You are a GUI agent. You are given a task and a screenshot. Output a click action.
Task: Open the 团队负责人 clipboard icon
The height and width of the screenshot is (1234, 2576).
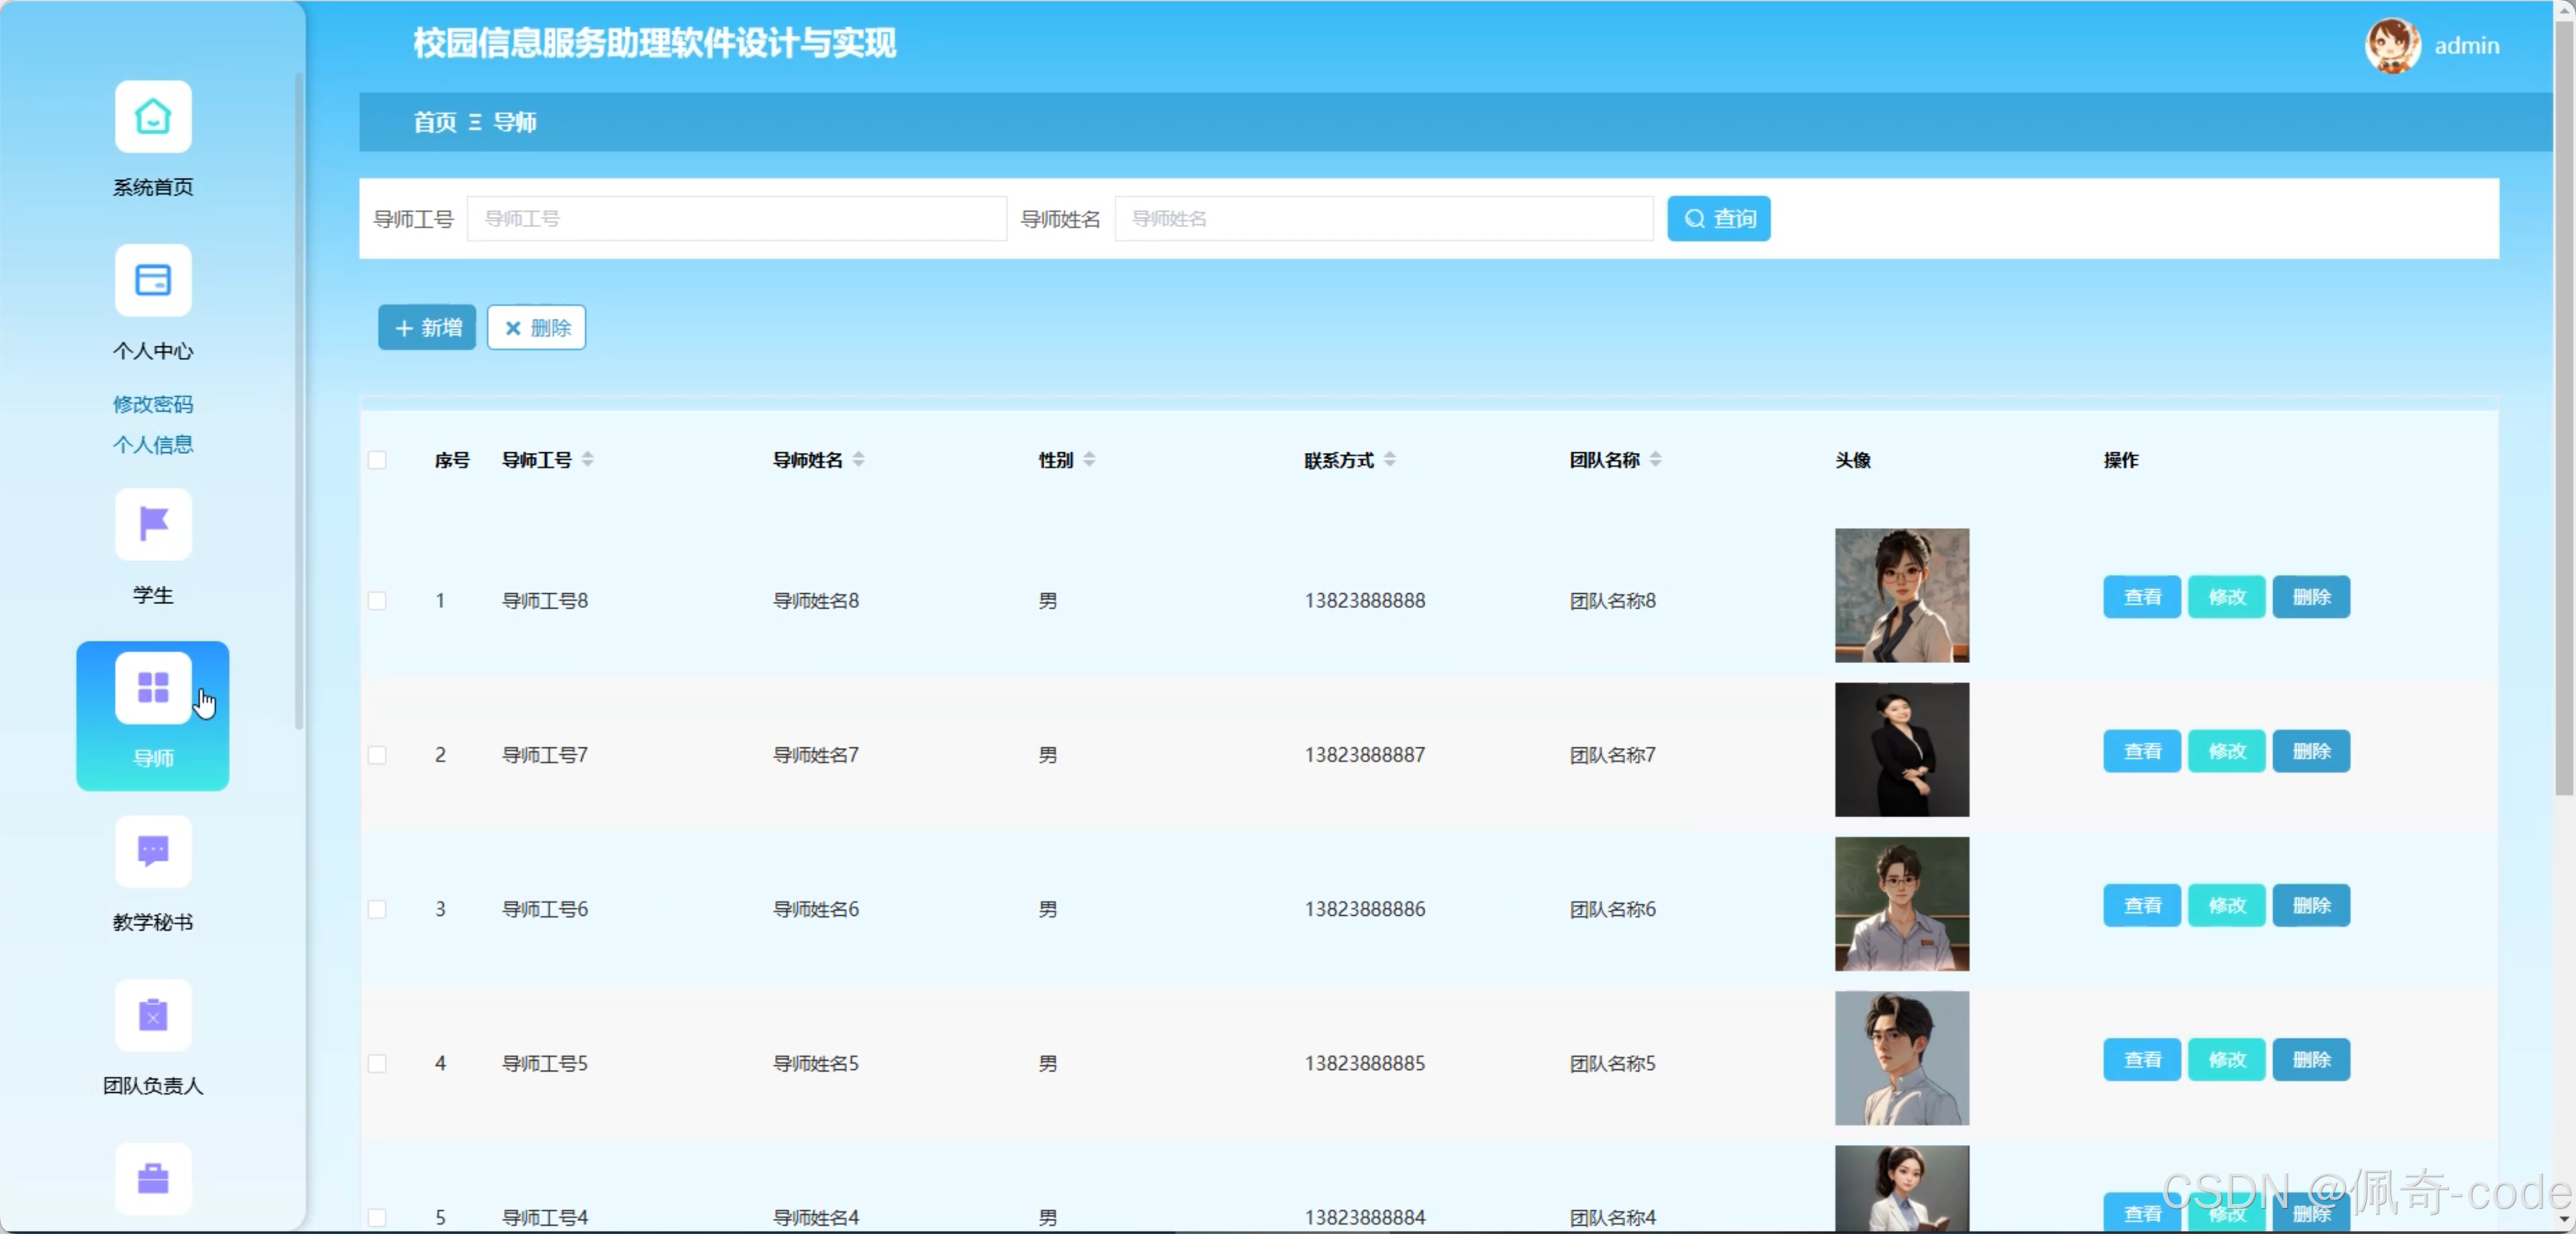pos(152,1015)
